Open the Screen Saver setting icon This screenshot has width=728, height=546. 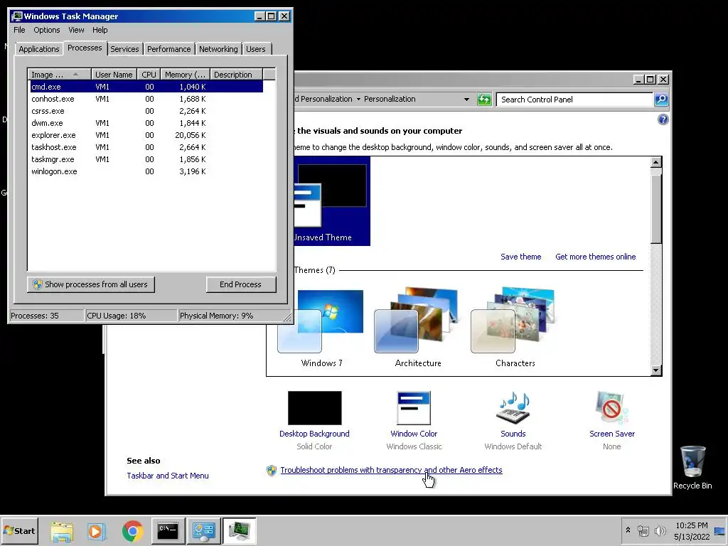pyautogui.click(x=612, y=407)
